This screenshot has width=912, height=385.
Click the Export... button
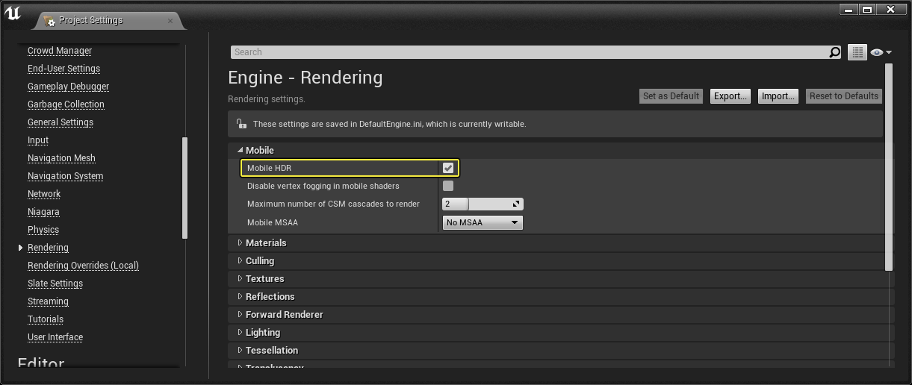(x=730, y=96)
